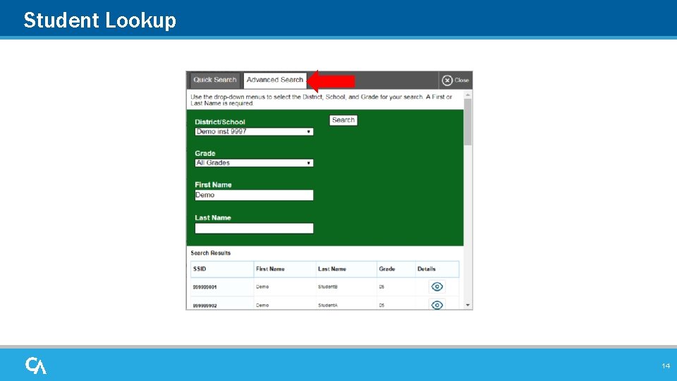Click the Details column header
The width and height of the screenshot is (677, 381).
[437, 269]
